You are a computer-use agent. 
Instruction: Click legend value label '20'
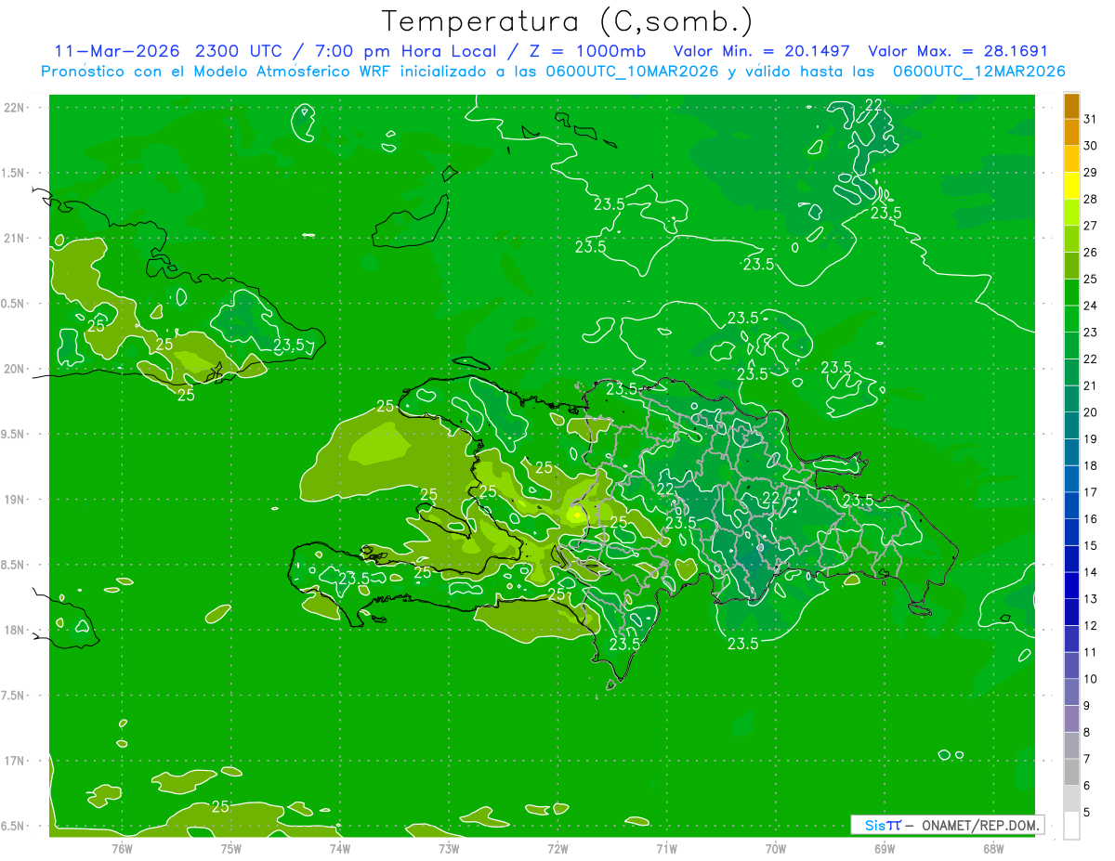1091,412
